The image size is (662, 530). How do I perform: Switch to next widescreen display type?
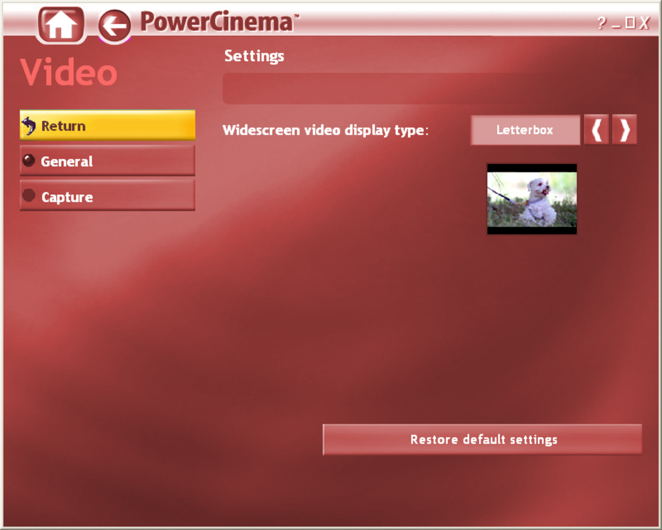click(x=625, y=130)
